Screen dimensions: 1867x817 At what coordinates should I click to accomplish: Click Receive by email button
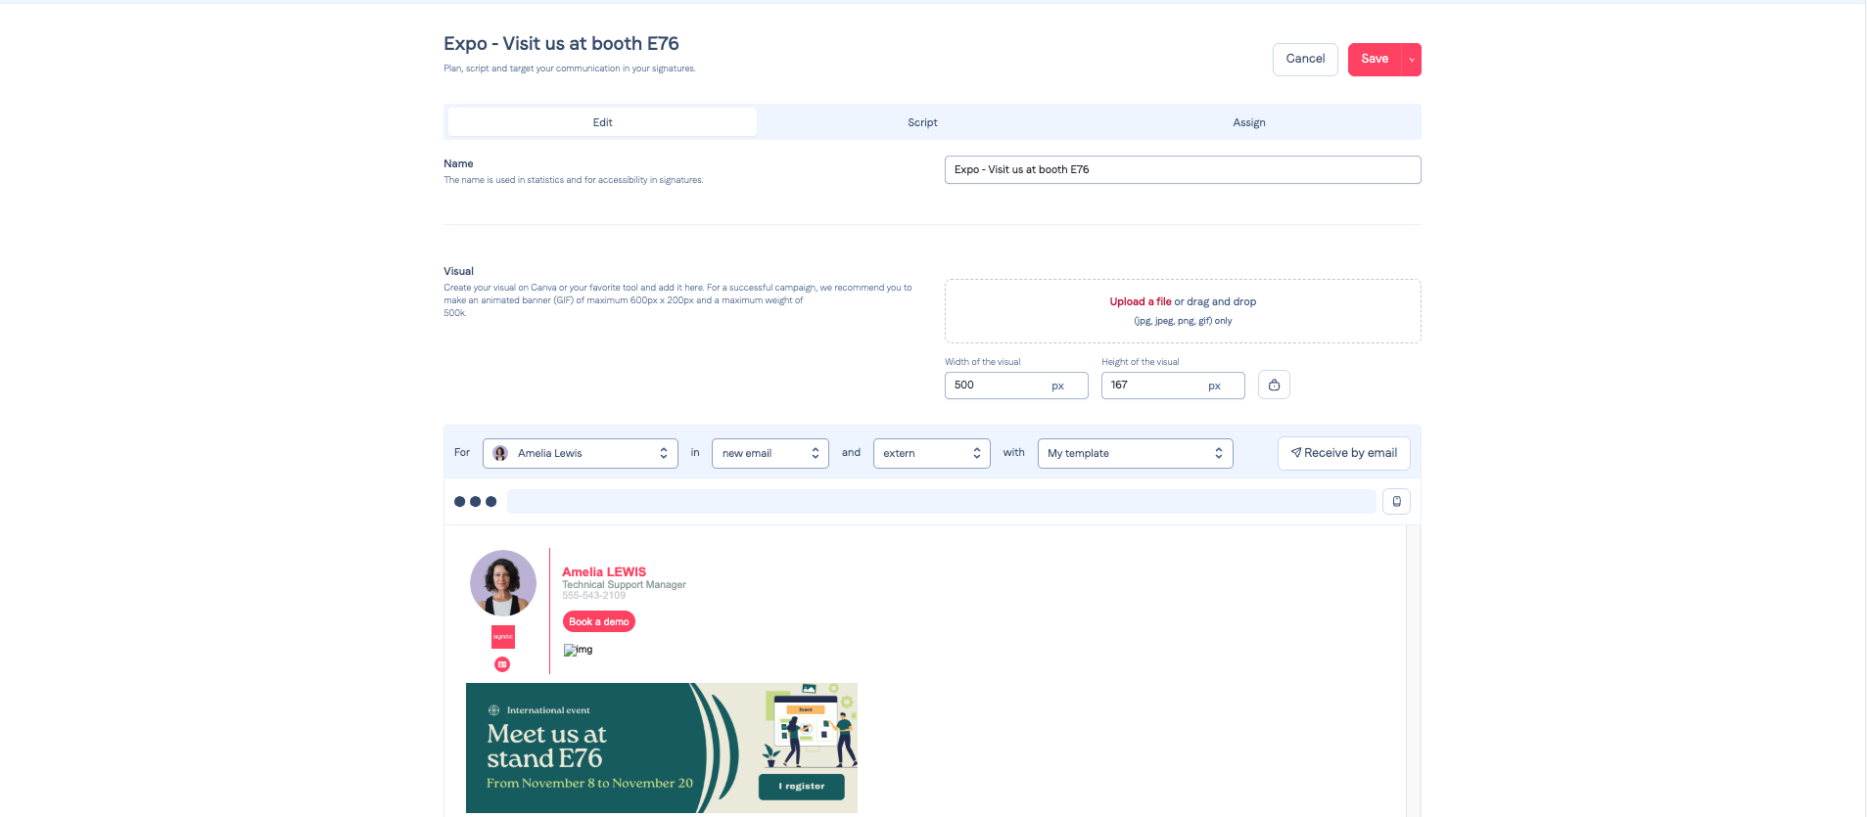click(1344, 453)
